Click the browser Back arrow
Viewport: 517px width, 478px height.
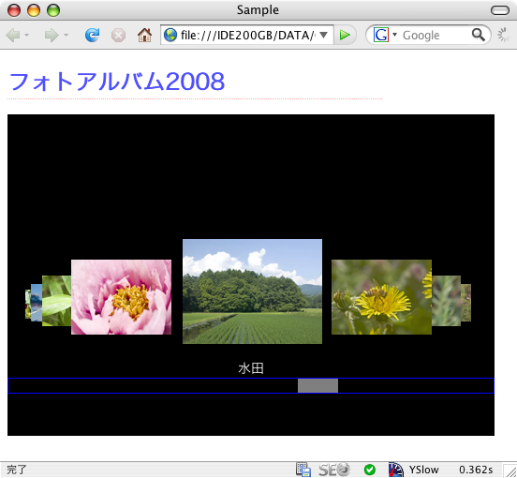coord(13,35)
